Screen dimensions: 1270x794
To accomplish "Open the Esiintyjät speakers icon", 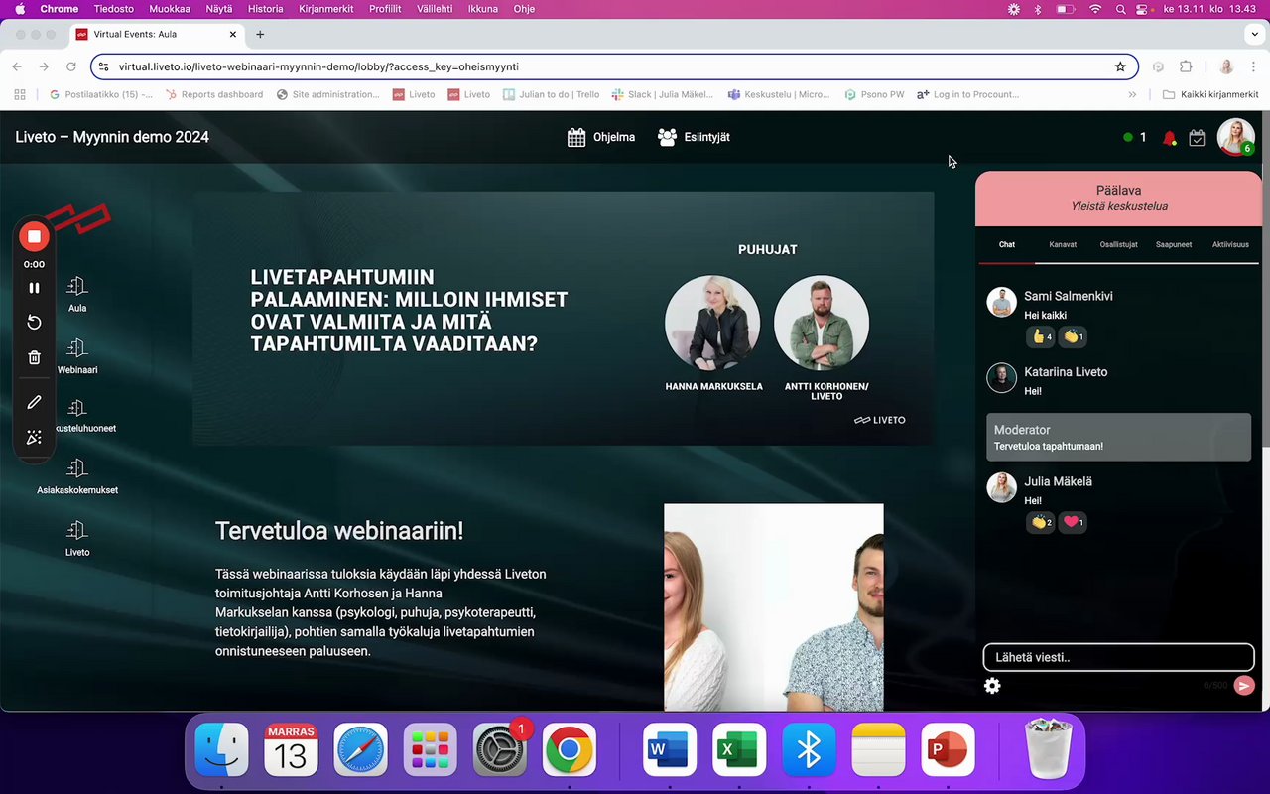I will tap(668, 137).
